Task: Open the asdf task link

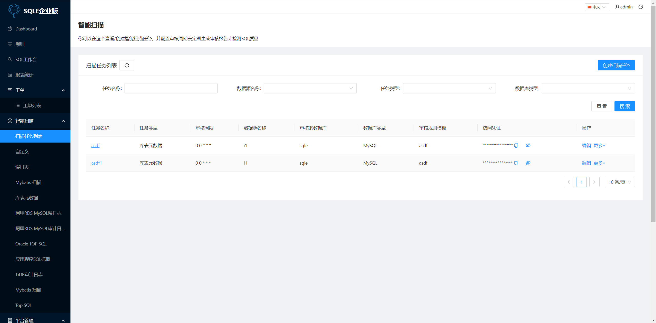Action: [x=95, y=145]
